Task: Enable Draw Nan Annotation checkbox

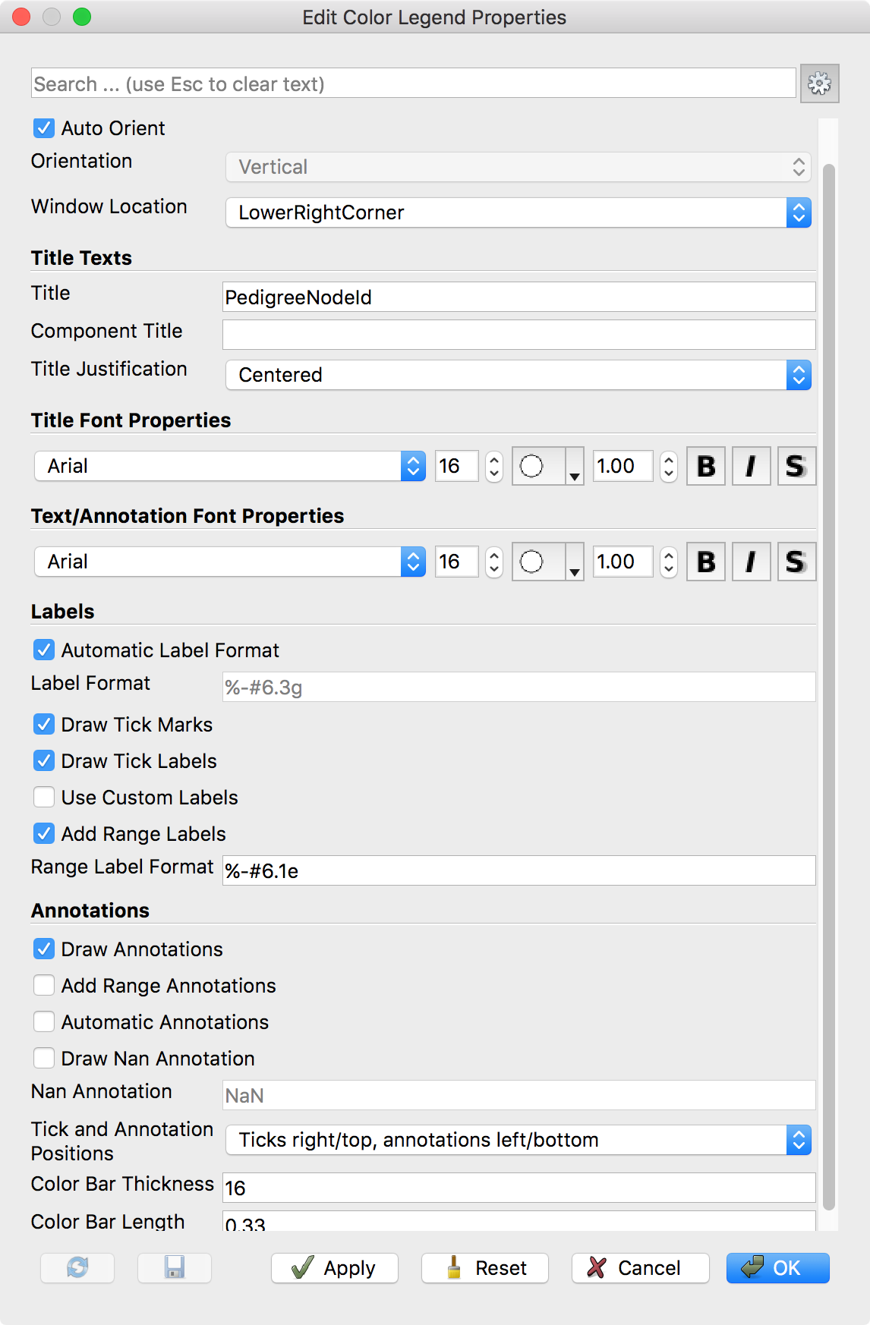Action: [x=44, y=1059]
